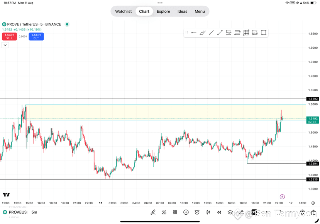Tap the share export icon
320x224 pixels.
coord(313,212)
